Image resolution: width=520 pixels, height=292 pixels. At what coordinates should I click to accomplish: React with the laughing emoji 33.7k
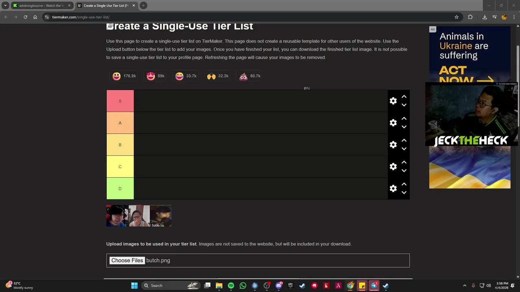(186, 76)
